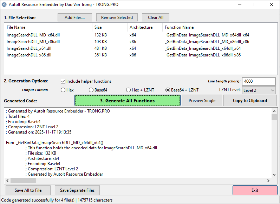This screenshot has width=280, height=204.
Task: Click scroll down arrow of code box
Action: coord(274,175)
